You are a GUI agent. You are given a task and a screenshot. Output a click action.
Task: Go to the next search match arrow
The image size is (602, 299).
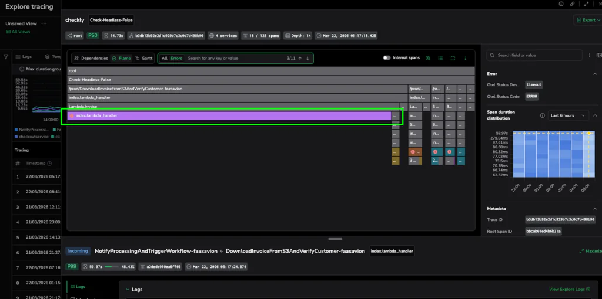click(307, 58)
